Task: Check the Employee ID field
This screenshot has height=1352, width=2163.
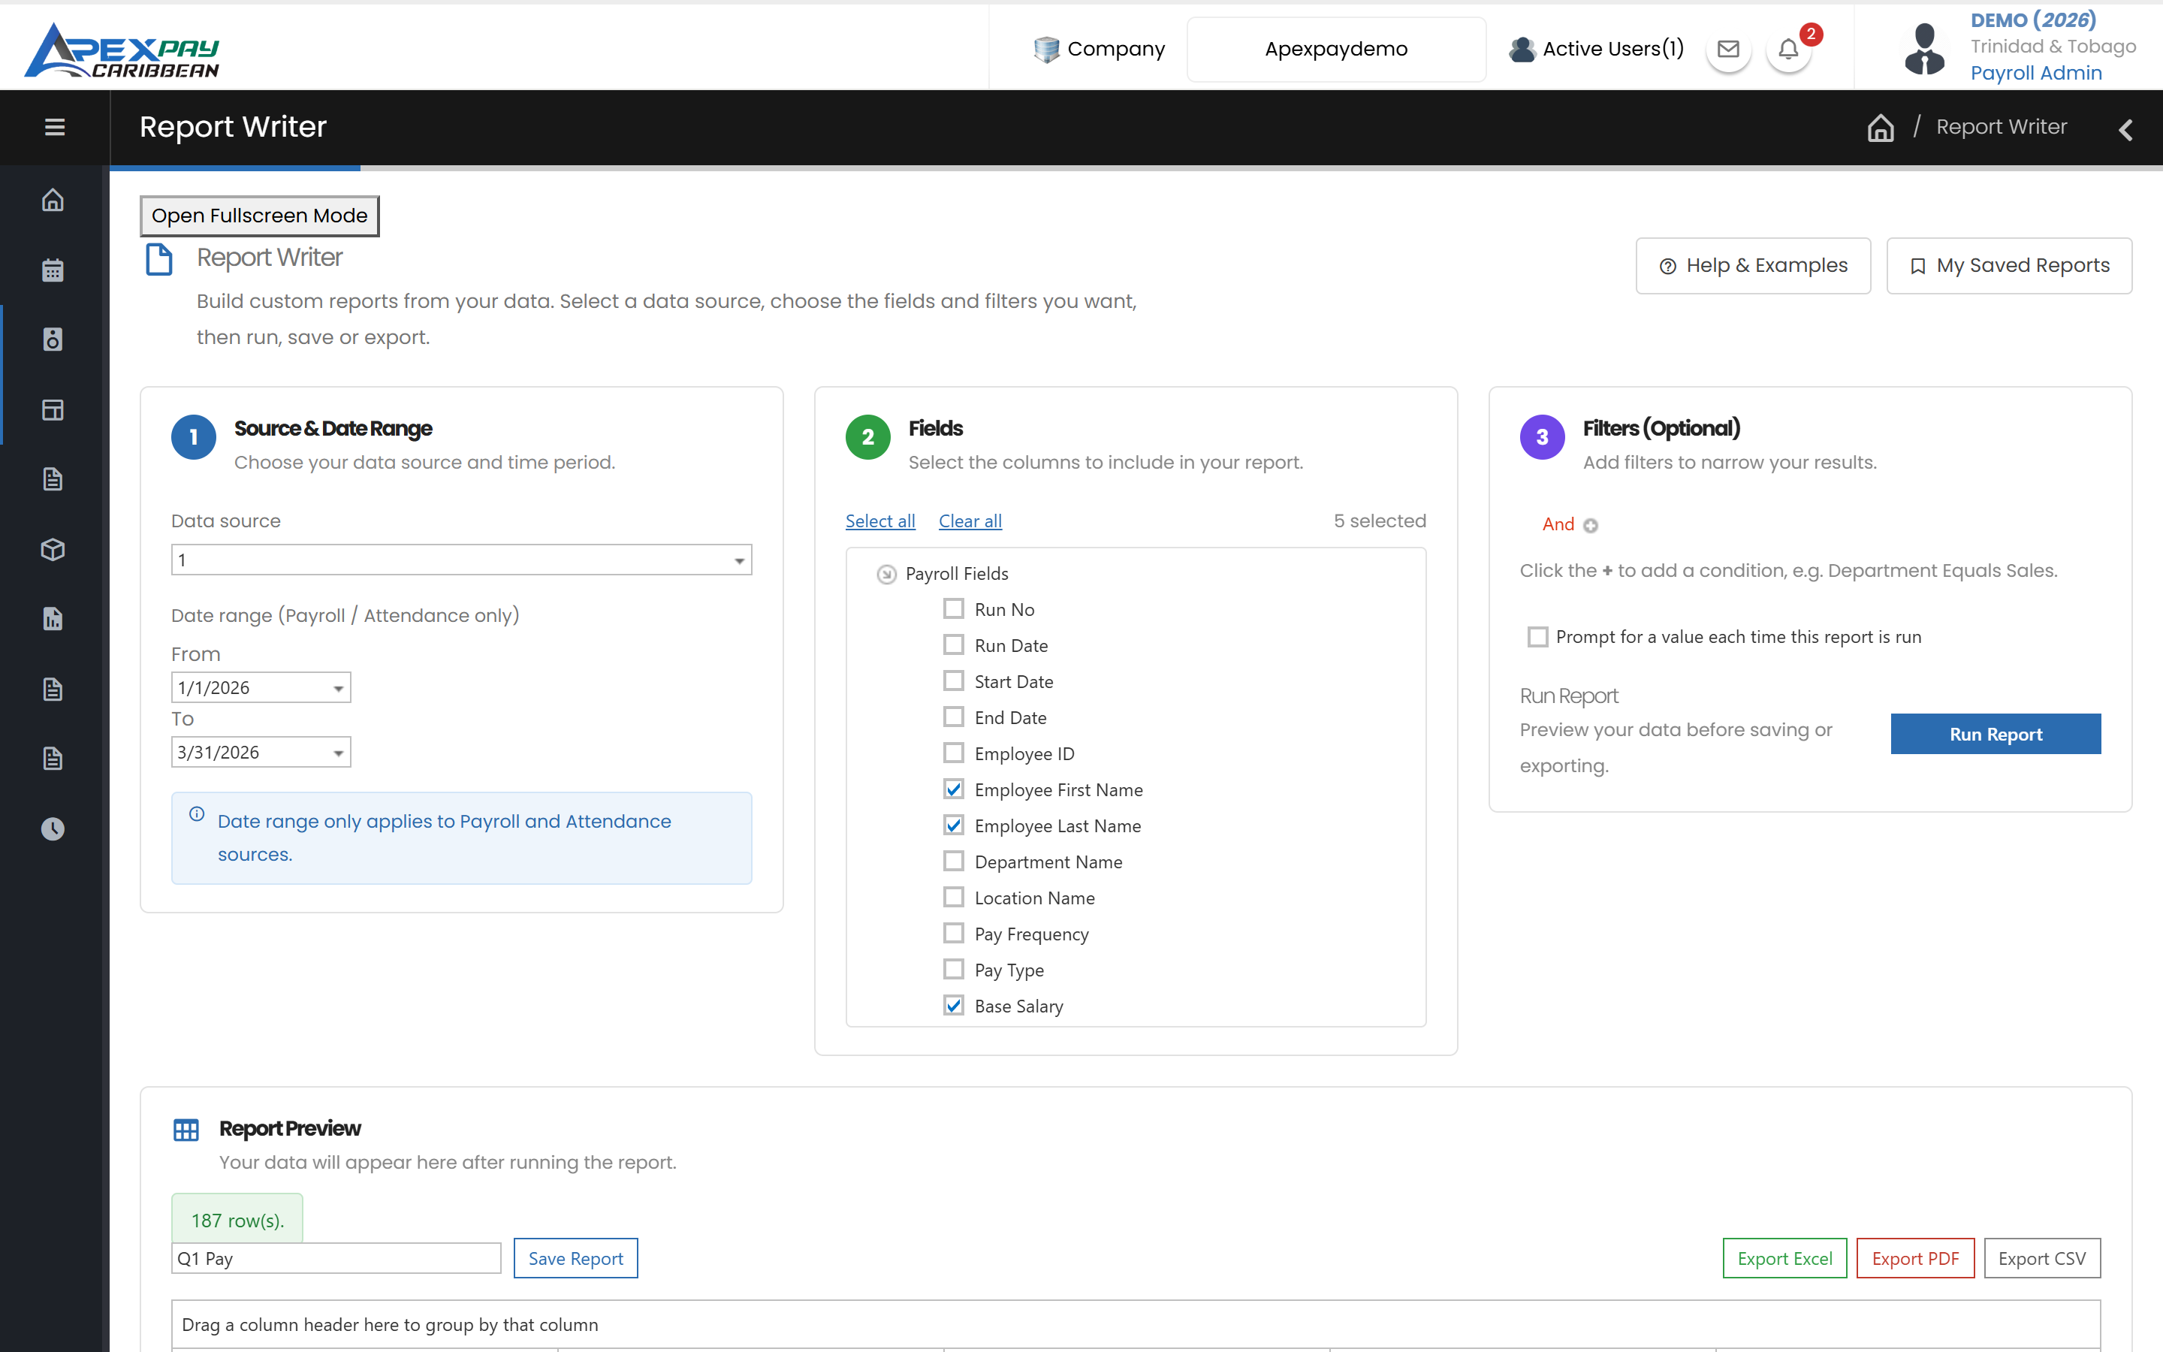Action: coord(954,753)
